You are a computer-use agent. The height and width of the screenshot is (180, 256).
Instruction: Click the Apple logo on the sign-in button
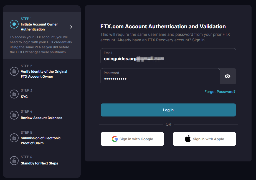pos(188,139)
